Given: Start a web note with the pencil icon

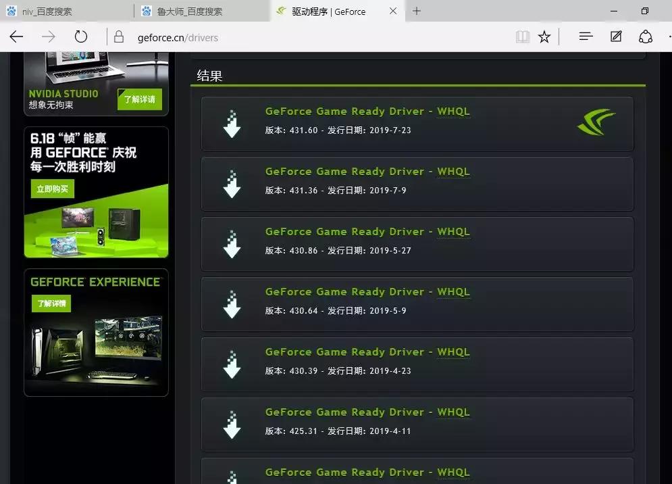Looking at the screenshot, I should (x=615, y=37).
